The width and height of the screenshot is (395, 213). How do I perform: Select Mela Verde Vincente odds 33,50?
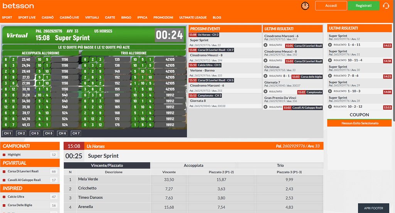[169, 180]
